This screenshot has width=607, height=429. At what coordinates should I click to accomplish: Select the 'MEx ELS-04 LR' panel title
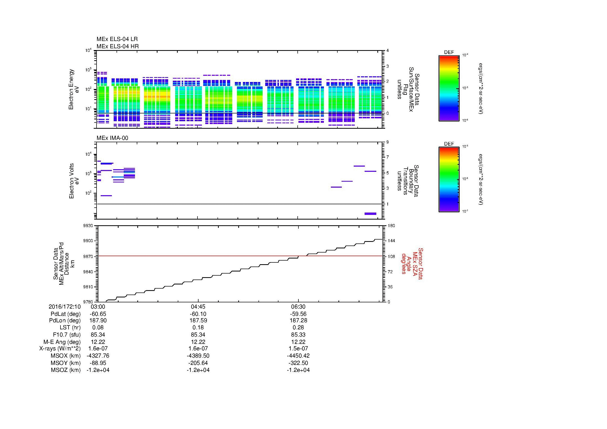[x=117, y=39]
